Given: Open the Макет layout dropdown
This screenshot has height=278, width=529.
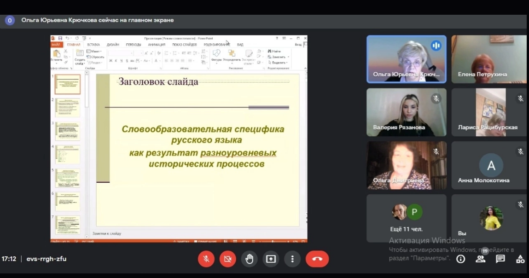Looking at the screenshot, I should coord(94,51).
